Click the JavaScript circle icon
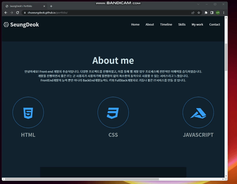Image resolution: width=237 pixels, height=184 pixels. (x=198, y=113)
